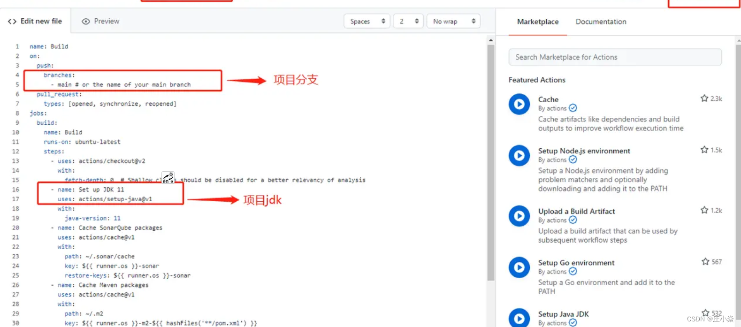Open the Setup Node.js environment action icon
The image size is (741, 327).
point(519,155)
